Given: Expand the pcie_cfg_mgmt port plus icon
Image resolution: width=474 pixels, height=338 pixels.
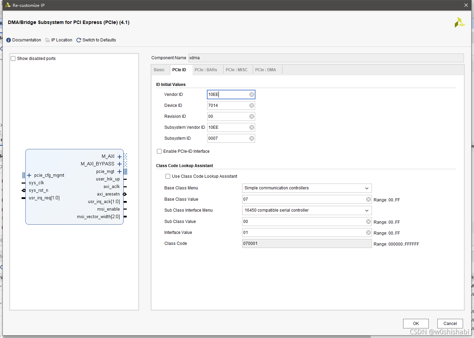Looking at the screenshot, I should tap(29, 175).
